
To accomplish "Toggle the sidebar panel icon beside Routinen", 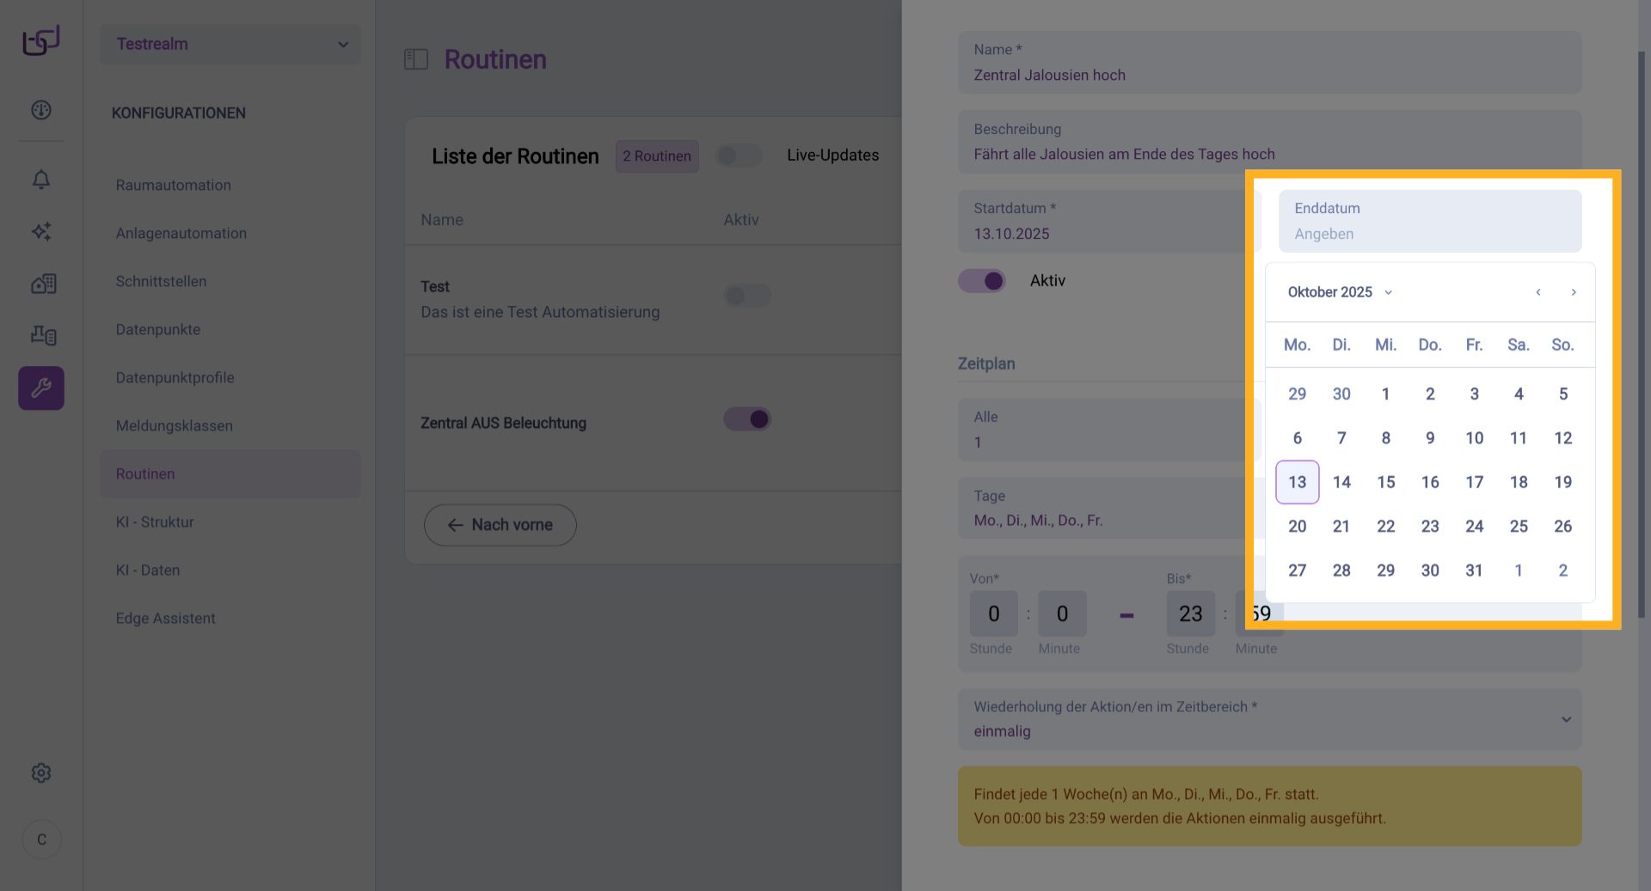I will pos(416,59).
